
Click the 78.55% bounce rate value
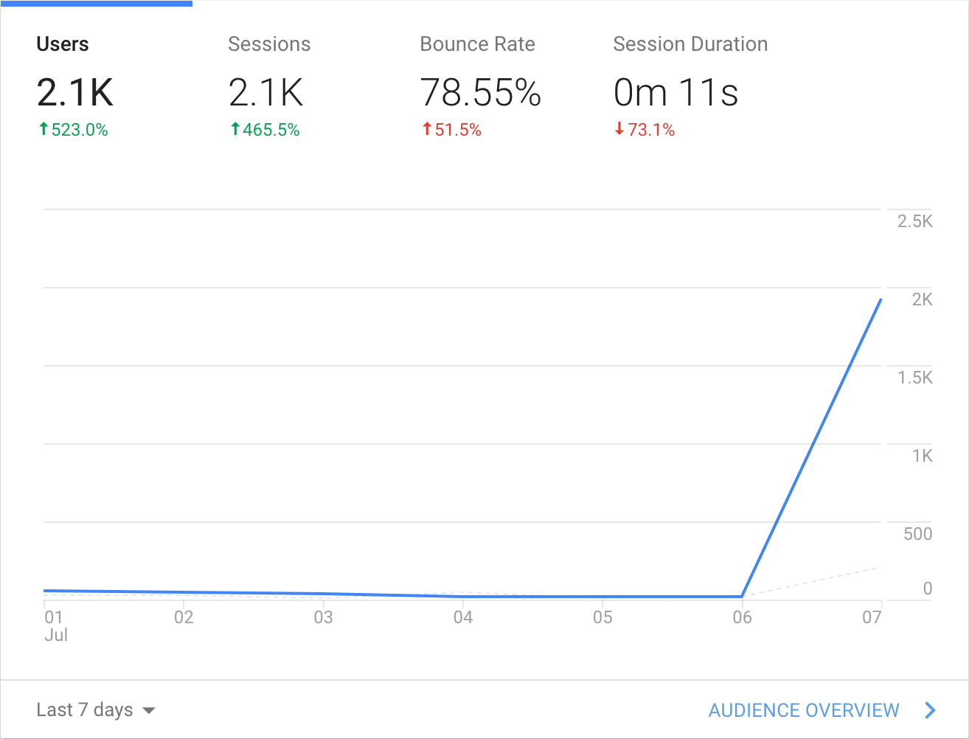click(x=481, y=93)
